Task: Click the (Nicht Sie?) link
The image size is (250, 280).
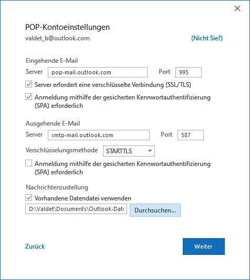Action: pos(207,38)
